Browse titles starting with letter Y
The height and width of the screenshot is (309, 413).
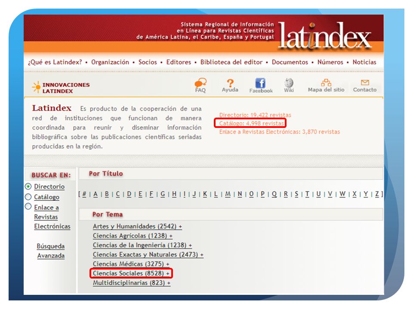(366, 194)
